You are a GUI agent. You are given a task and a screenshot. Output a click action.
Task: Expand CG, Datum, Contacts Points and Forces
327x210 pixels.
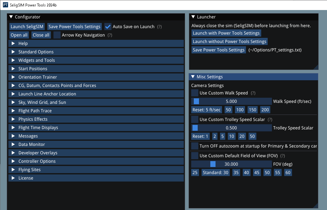click(x=96, y=85)
